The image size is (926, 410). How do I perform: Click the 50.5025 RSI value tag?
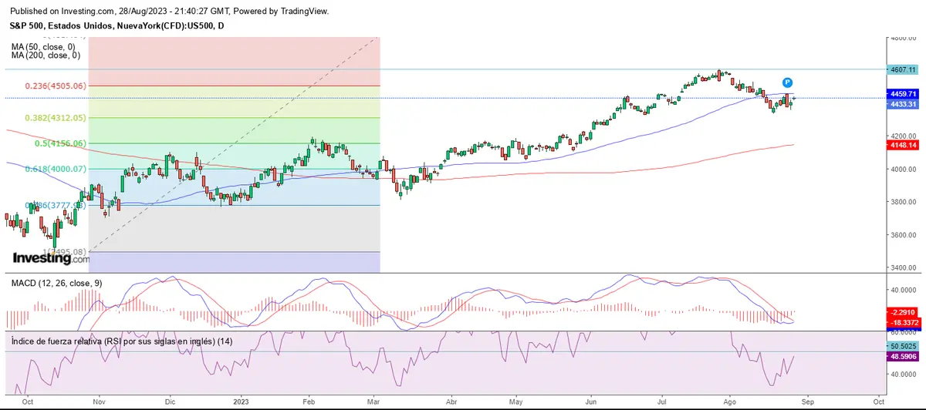pos(902,348)
